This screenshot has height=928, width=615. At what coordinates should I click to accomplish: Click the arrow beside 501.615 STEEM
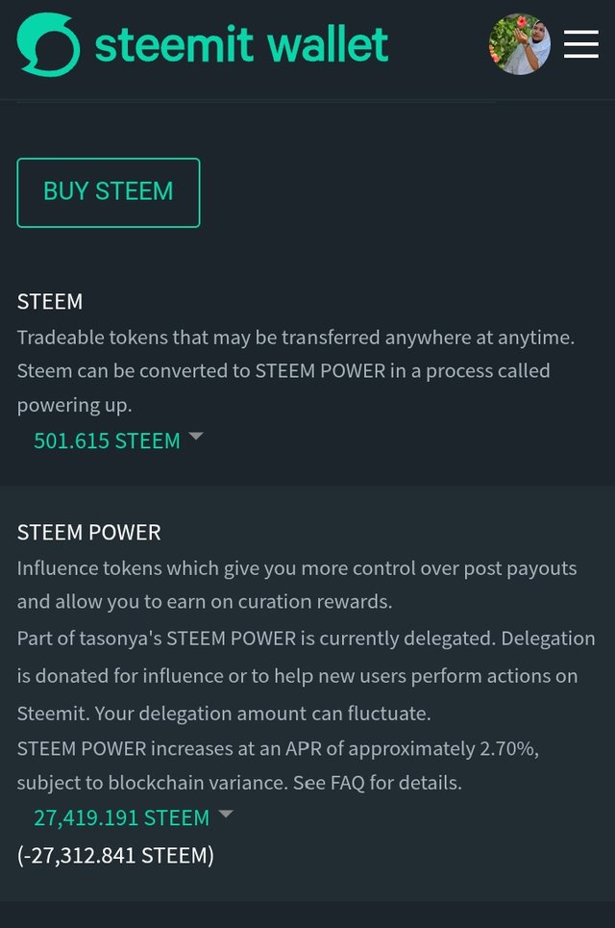[196, 437]
